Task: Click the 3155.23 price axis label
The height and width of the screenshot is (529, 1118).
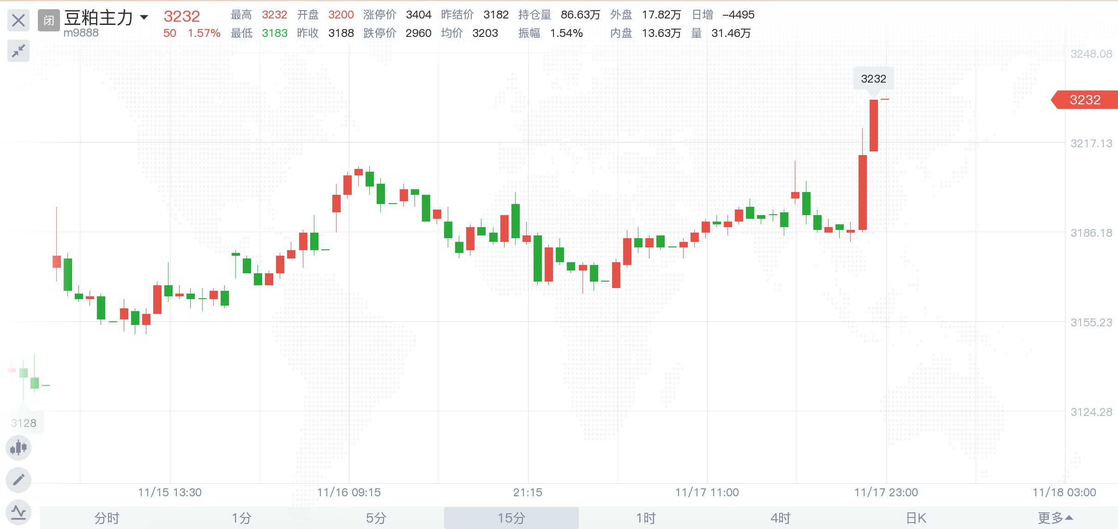Action: 1091,323
